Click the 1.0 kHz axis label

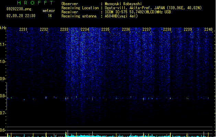[x=3, y=62]
